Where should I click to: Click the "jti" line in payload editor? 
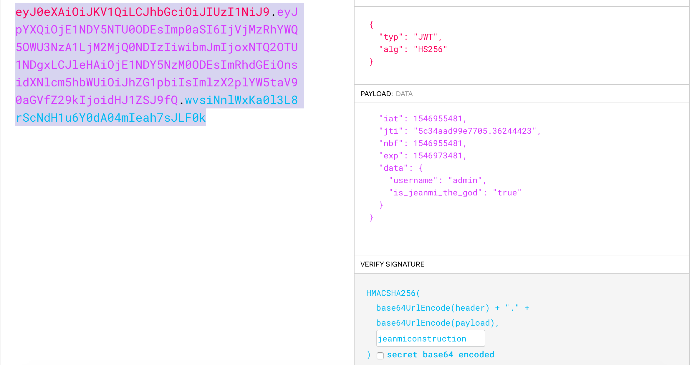[x=459, y=131]
